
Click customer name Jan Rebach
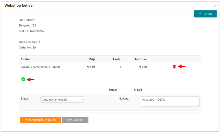27,20
